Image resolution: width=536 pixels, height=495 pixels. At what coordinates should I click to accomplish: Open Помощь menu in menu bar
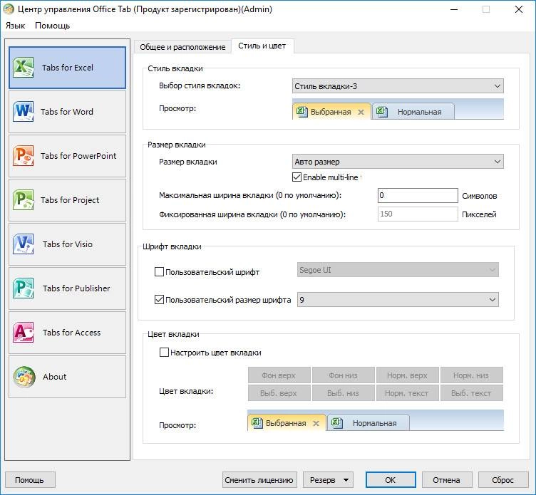click(x=52, y=26)
